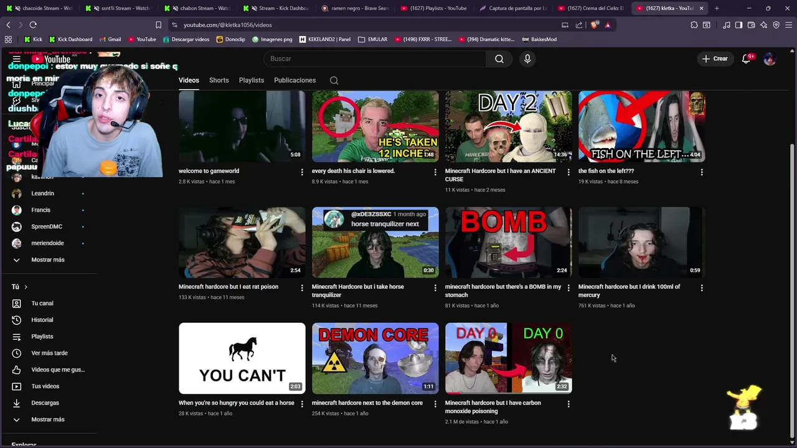The width and height of the screenshot is (797, 448).
Task: Go back with the browser back arrow
Action: 8,25
